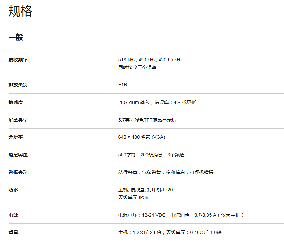Image resolution: width=284 pixels, height=244 pixels.
Task: Click the 警报类别 row label
Action: [18, 172]
